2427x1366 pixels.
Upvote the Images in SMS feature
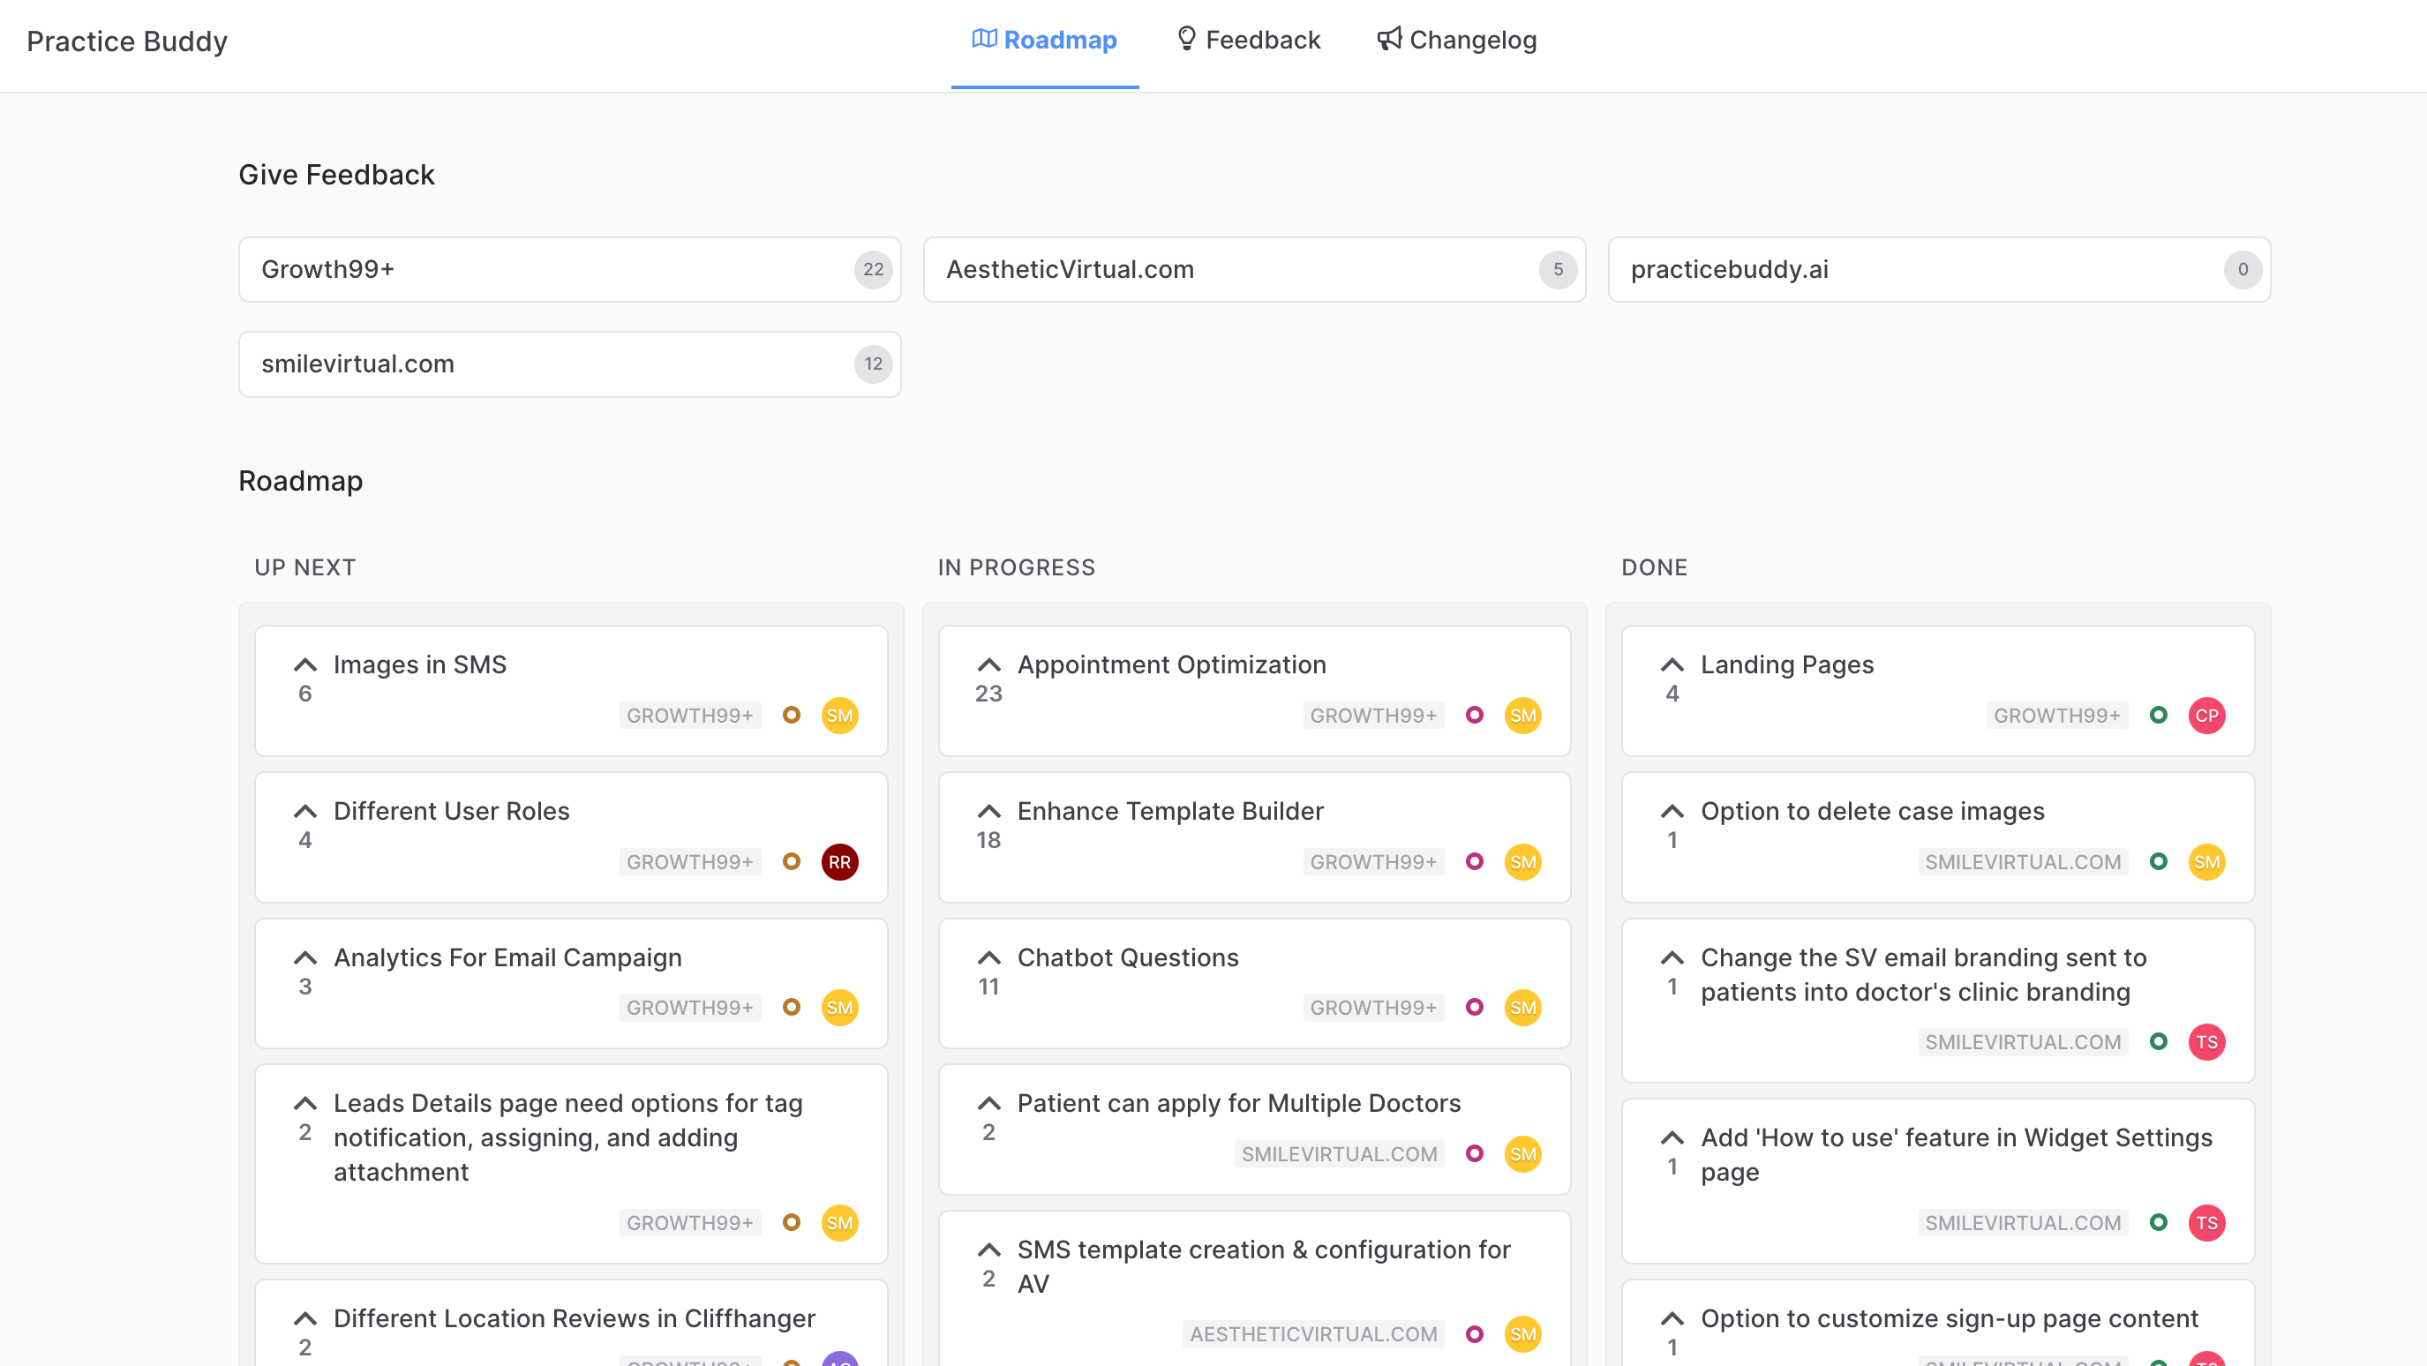coord(304,664)
